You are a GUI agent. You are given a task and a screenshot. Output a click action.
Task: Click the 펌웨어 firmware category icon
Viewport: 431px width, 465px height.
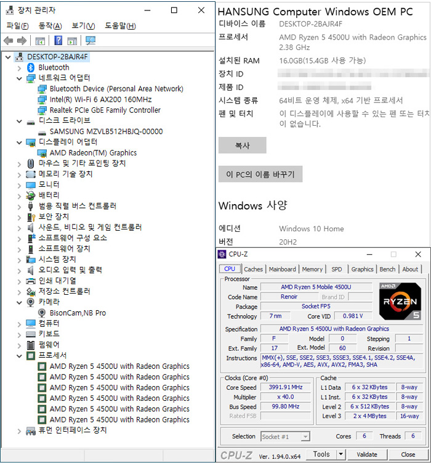[x=31, y=345]
